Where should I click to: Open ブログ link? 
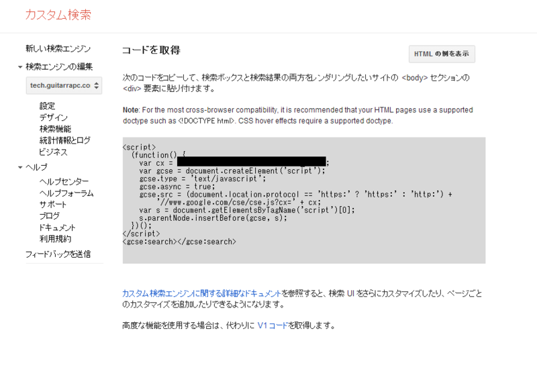click(x=50, y=216)
